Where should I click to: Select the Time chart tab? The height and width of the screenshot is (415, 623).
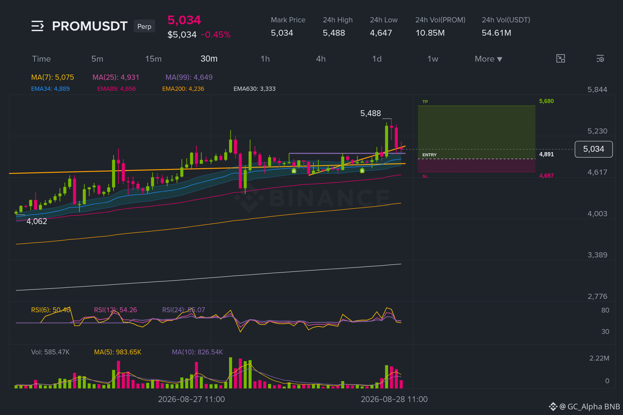click(x=42, y=59)
